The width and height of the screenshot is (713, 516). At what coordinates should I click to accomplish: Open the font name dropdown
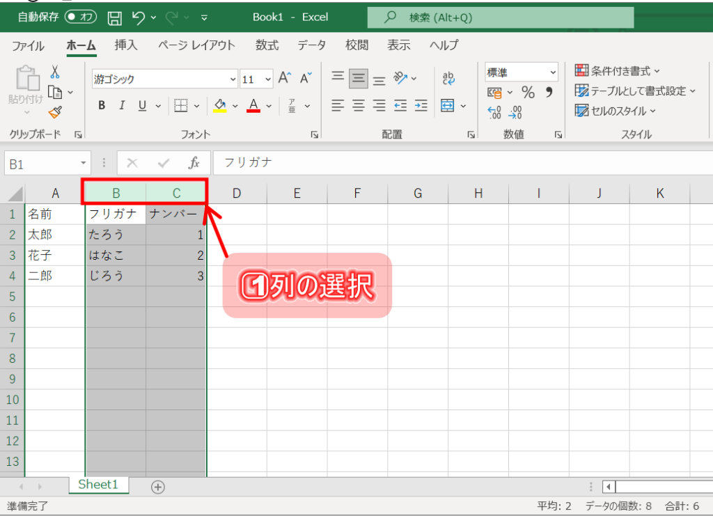point(233,79)
